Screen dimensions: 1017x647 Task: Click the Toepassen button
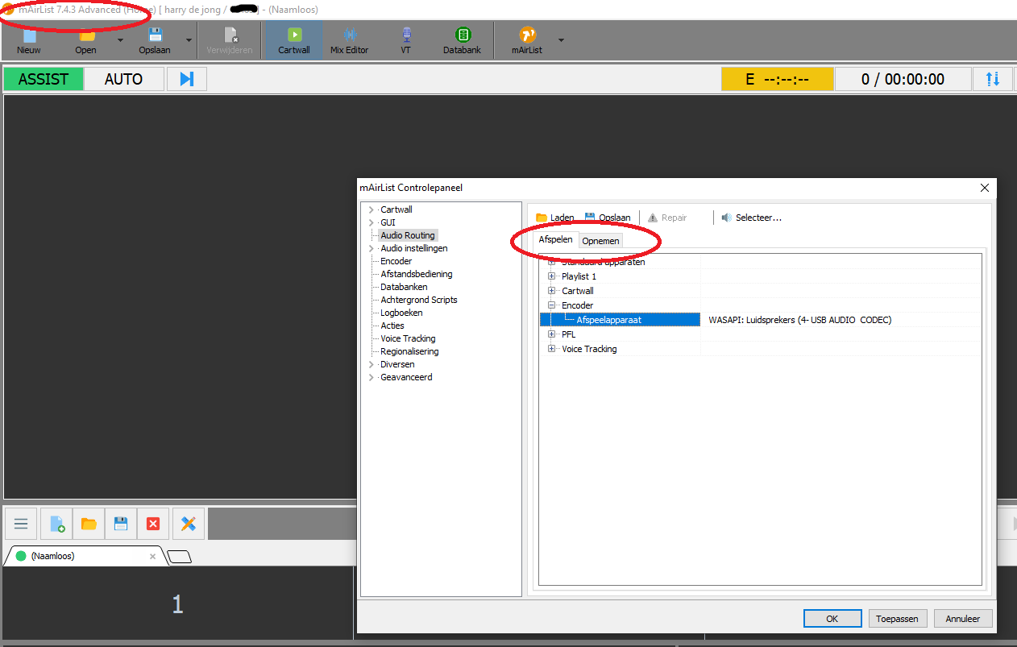click(x=898, y=619)
